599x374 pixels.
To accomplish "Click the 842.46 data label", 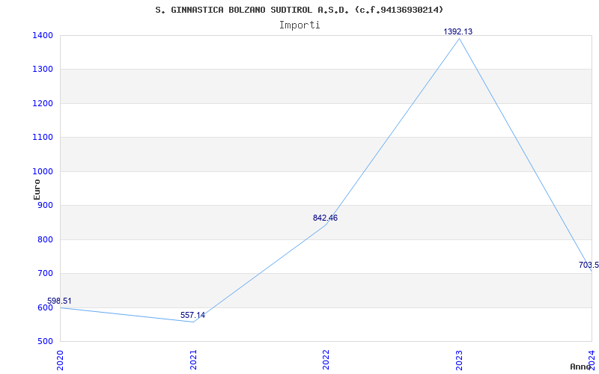I will pyautogui.click(x=325, y=218).
